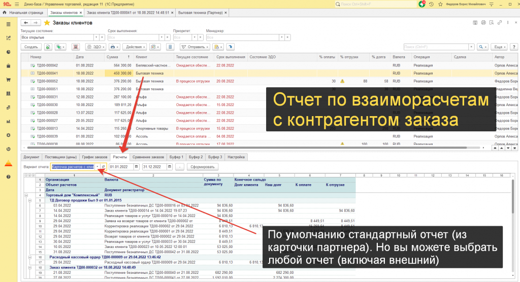This screenshot has height=282, width=520.
Task: Open Менеджер dropdown
Action: (281, 38)
